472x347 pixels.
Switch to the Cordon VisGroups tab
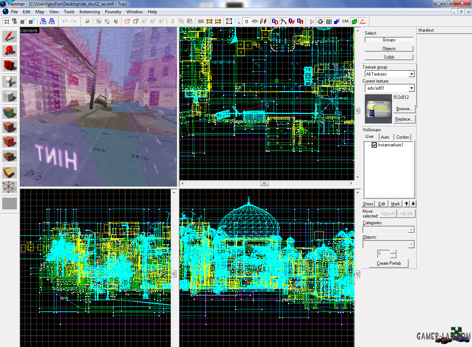[403, 137]
